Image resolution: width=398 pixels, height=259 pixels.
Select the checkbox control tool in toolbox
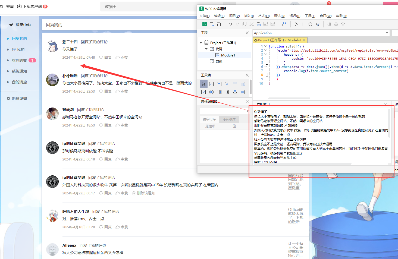[203, 92]
